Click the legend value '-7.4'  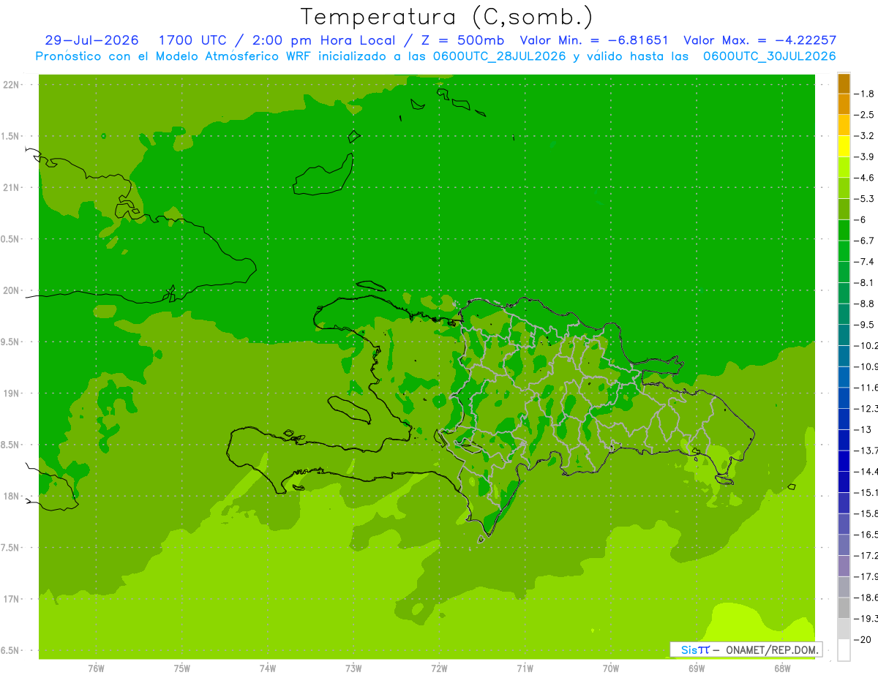tap(865, 261)
